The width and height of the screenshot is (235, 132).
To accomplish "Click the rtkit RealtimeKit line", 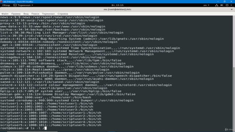I will coord(55,70).
